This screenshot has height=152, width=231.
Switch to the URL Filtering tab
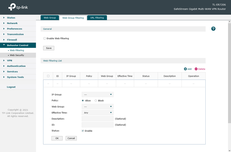tap(97, 18)
